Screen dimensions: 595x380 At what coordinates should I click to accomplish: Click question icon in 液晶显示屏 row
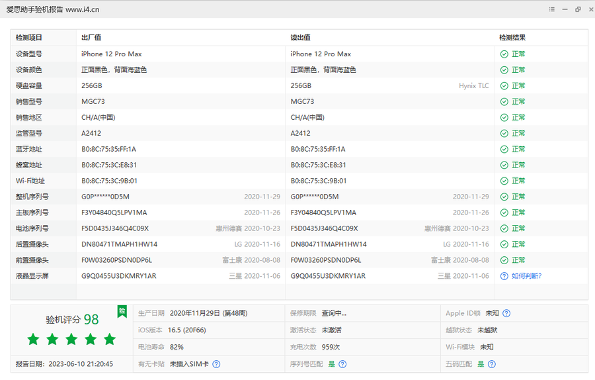click(x=504, y=276)
